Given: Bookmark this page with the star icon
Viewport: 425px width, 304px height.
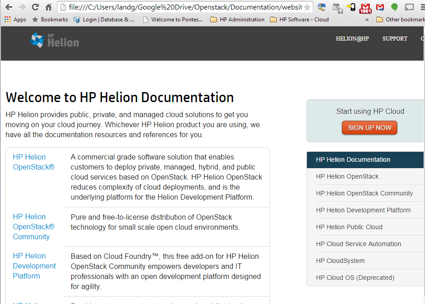Looking at the screenshot, I should point(307,7).
